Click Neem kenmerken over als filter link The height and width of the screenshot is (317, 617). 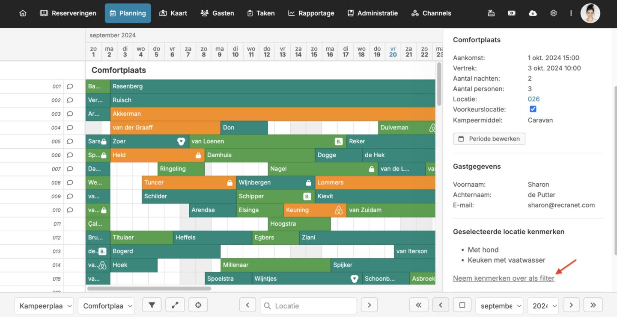click(x=504, y=278)
